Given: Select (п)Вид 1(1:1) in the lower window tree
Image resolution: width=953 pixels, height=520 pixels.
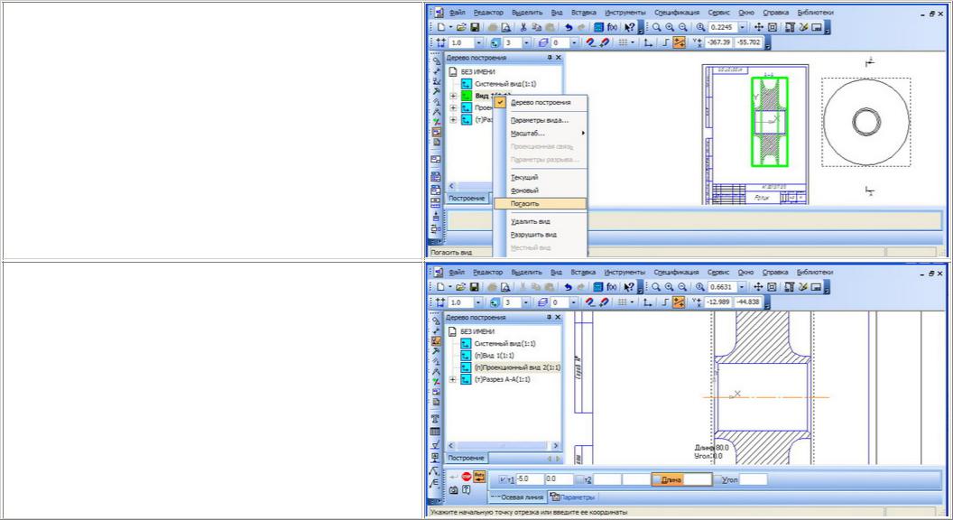Looking at the screenshot, I should [494, 355].
